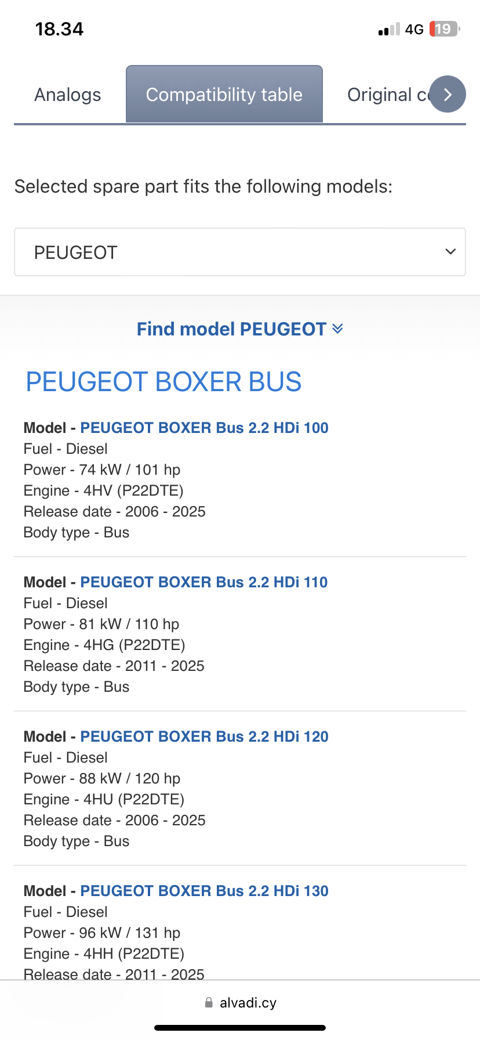The height and width of the screenshot is (1040, 480).
Task: Select the Compatibility table tab
Action: coord(224,94)
